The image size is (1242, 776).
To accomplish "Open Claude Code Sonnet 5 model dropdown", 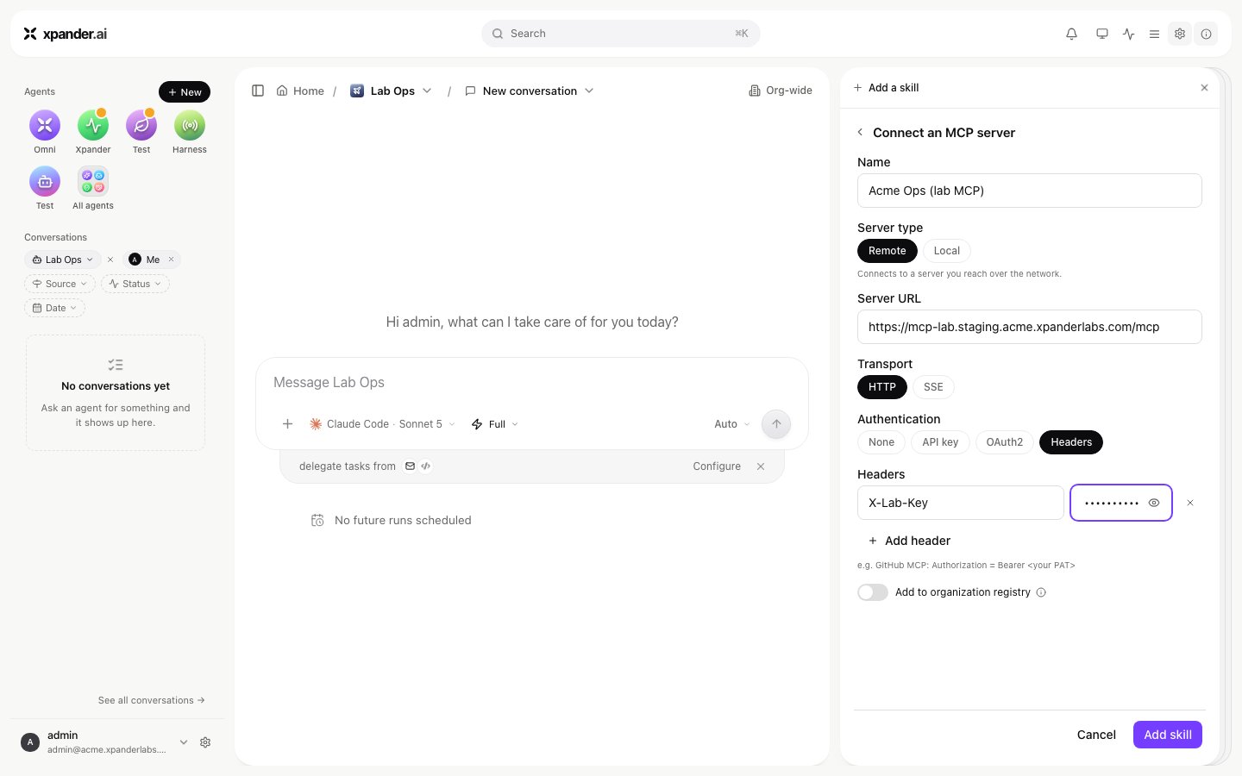I will coord(382,424).
